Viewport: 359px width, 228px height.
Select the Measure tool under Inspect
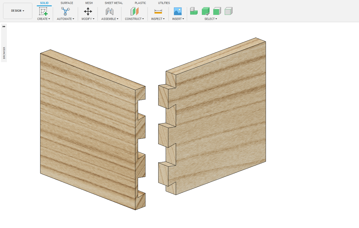point(158,12)
